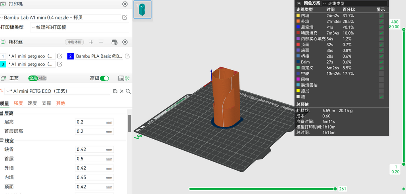The image size is (406, 194).
Task: Search process settings with magnifier icon
Action: click(x=128, y=91)
